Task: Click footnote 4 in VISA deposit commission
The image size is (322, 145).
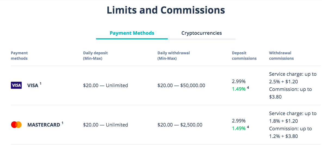Action: 248,88
